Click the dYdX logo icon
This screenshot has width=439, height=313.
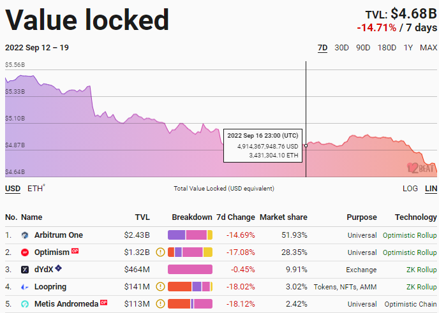tap(25, 270)
